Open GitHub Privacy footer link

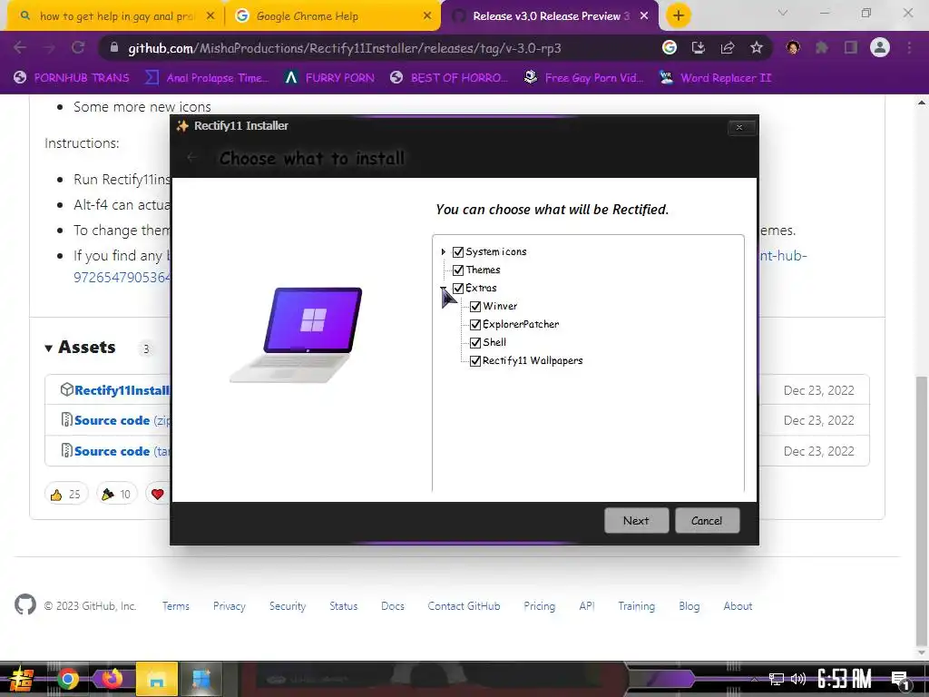click(x=230, y=605)
